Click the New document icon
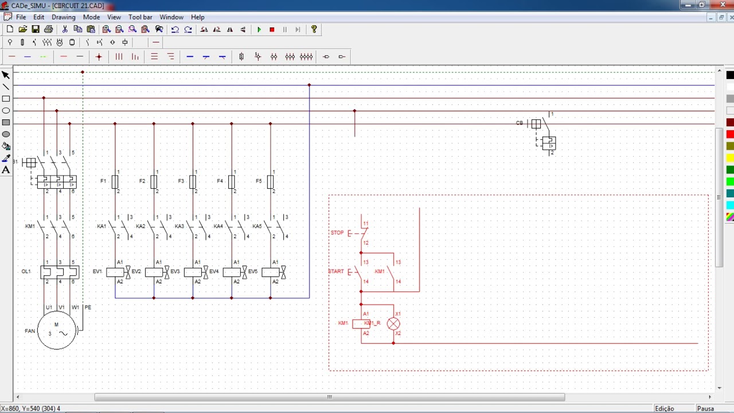734x413 pixels. pyautogui.click(x=10, y=29)
